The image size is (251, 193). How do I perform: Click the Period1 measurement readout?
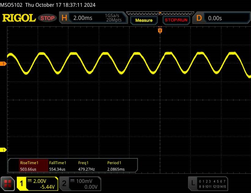(116, 166)
